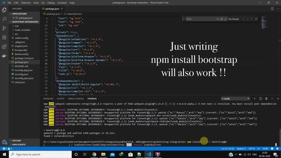Open the Terminal menu in menu bar
The width and height of the screenshot is (281, 158).
(x=62, y=3)
